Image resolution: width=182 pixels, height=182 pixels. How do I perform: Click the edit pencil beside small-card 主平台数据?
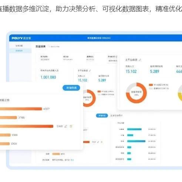pyautogui.click(x=90, y=71)
